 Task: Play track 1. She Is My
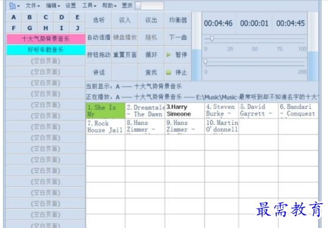[106, 111]
